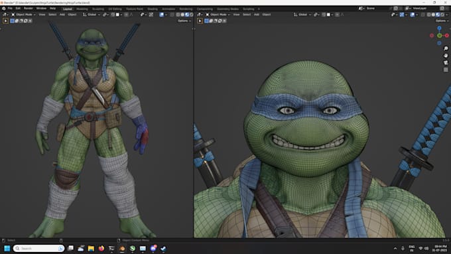
Task: Open Add menu in left viewport header
Action: pos(62,15)
